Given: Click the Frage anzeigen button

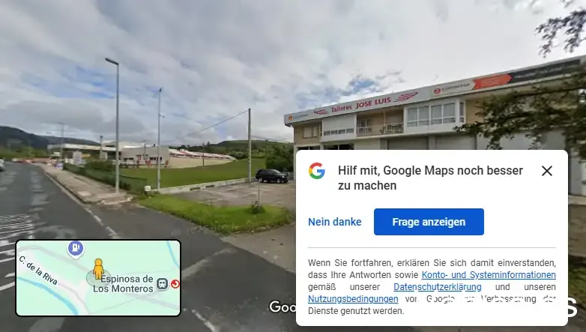Looking at the screenshot, I should point(429,222).
